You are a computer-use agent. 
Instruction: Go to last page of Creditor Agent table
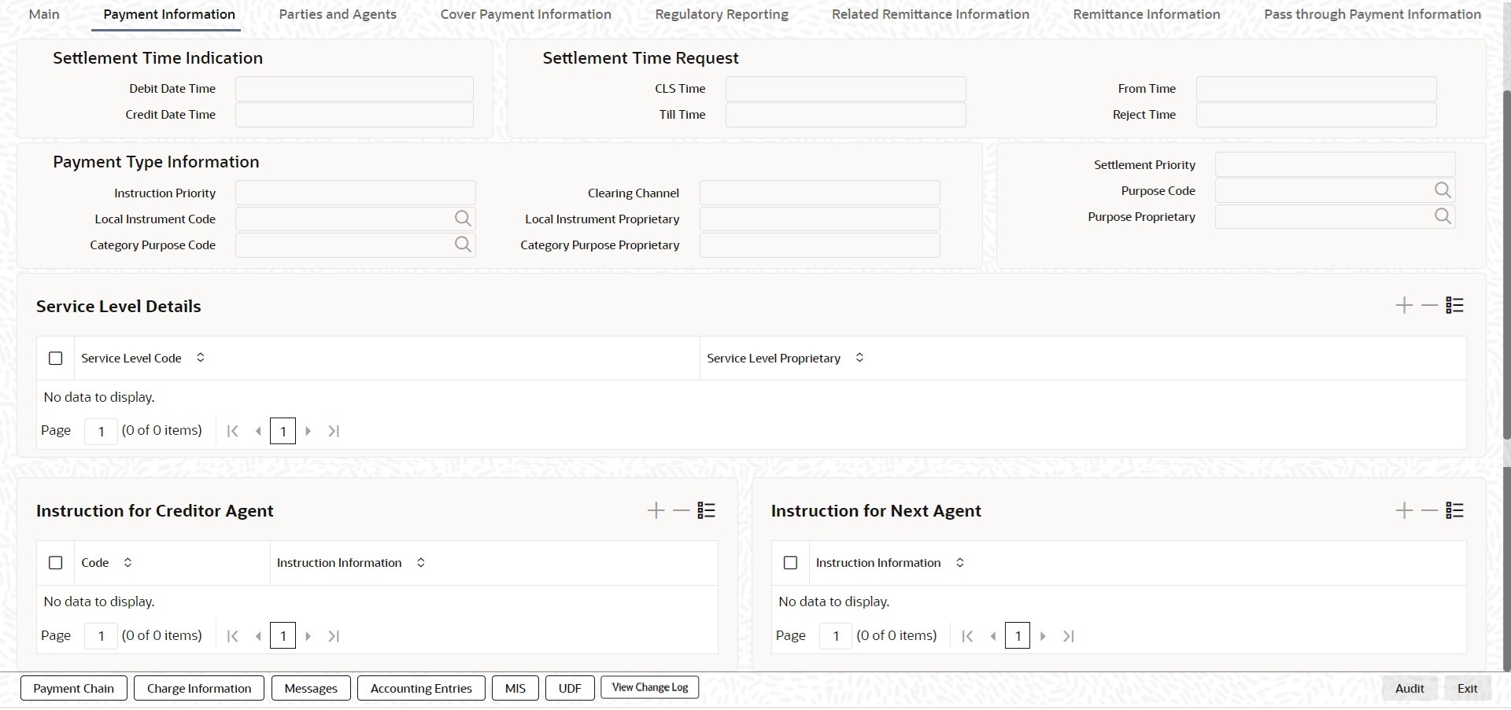point(334,636)
